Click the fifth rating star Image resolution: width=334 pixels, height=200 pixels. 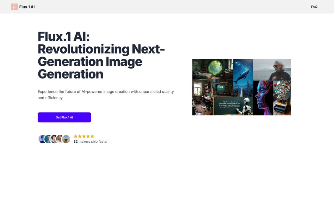coord(92,136)
